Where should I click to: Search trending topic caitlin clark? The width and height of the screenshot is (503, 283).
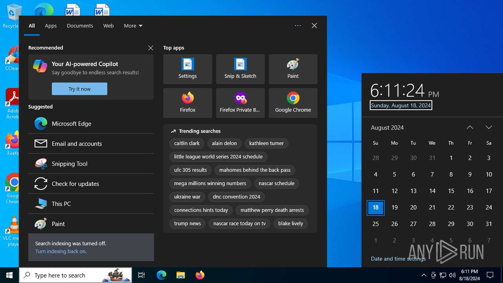[x=187, y=143]
